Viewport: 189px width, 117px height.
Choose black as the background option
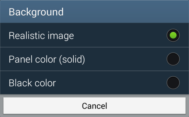[94, 83]
